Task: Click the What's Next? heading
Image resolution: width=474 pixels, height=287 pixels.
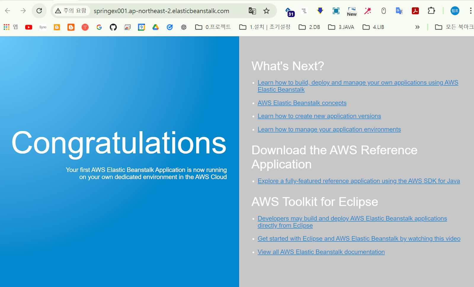Action: [x=288, y=66]
